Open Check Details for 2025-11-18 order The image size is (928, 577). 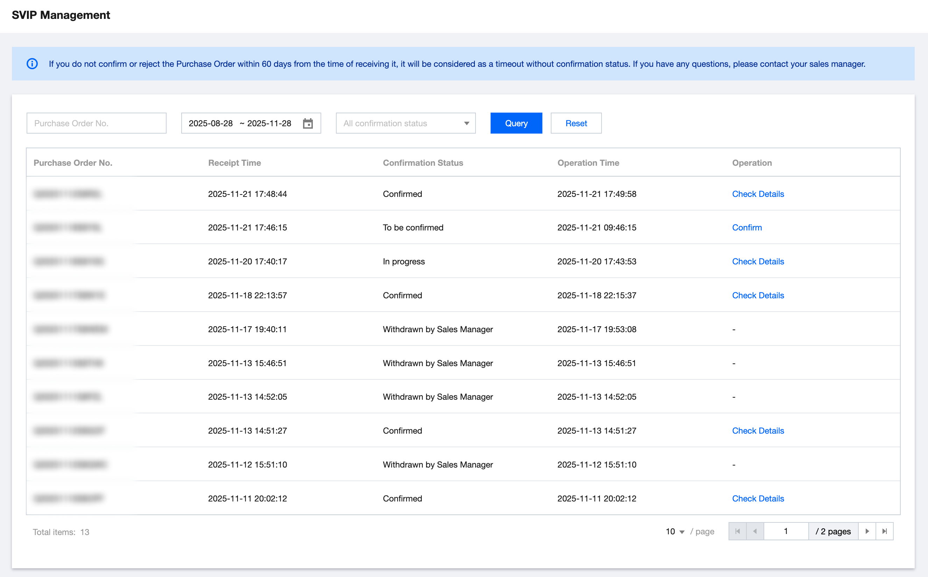(758, 295)
